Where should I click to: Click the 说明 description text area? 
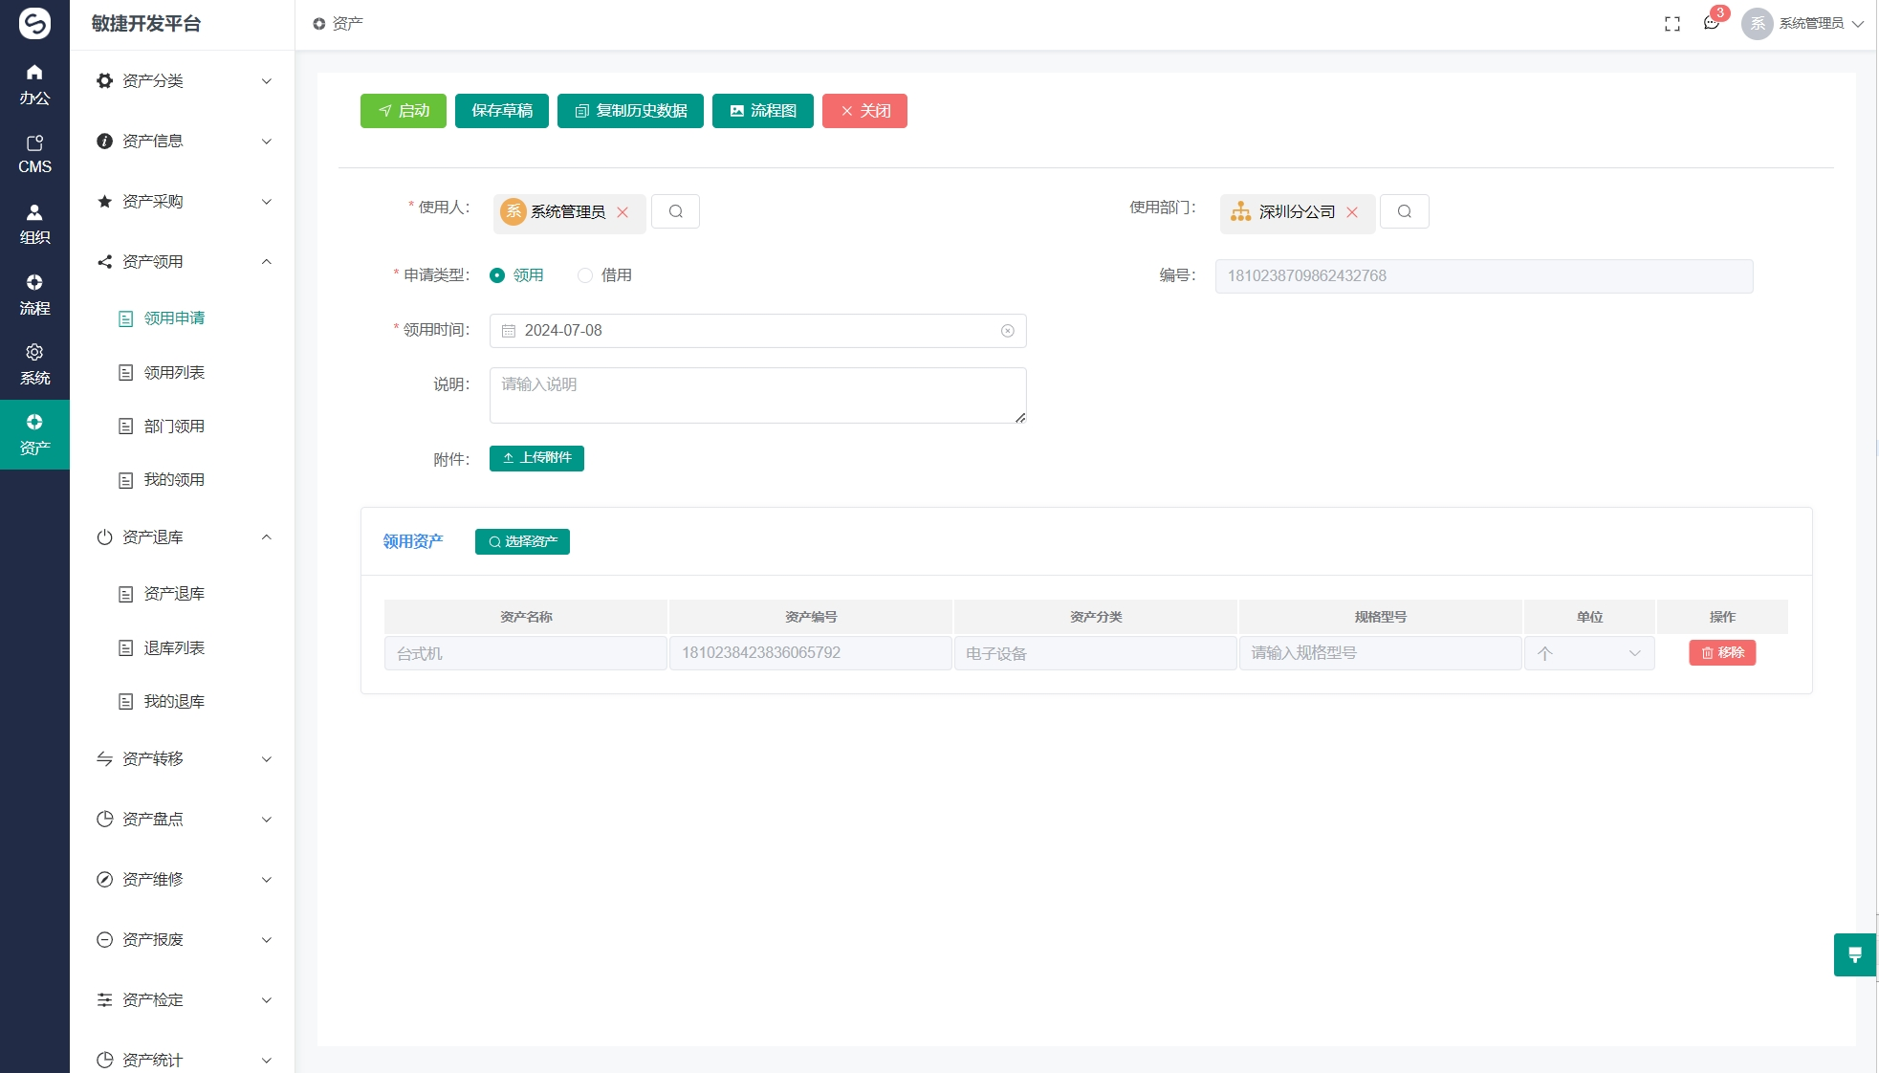click(x=756, y=395)
